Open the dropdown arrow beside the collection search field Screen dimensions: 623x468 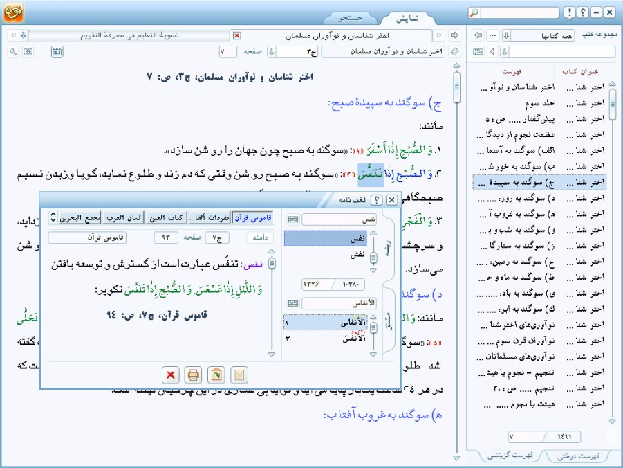pyautogui.click(x=505, y=52)
